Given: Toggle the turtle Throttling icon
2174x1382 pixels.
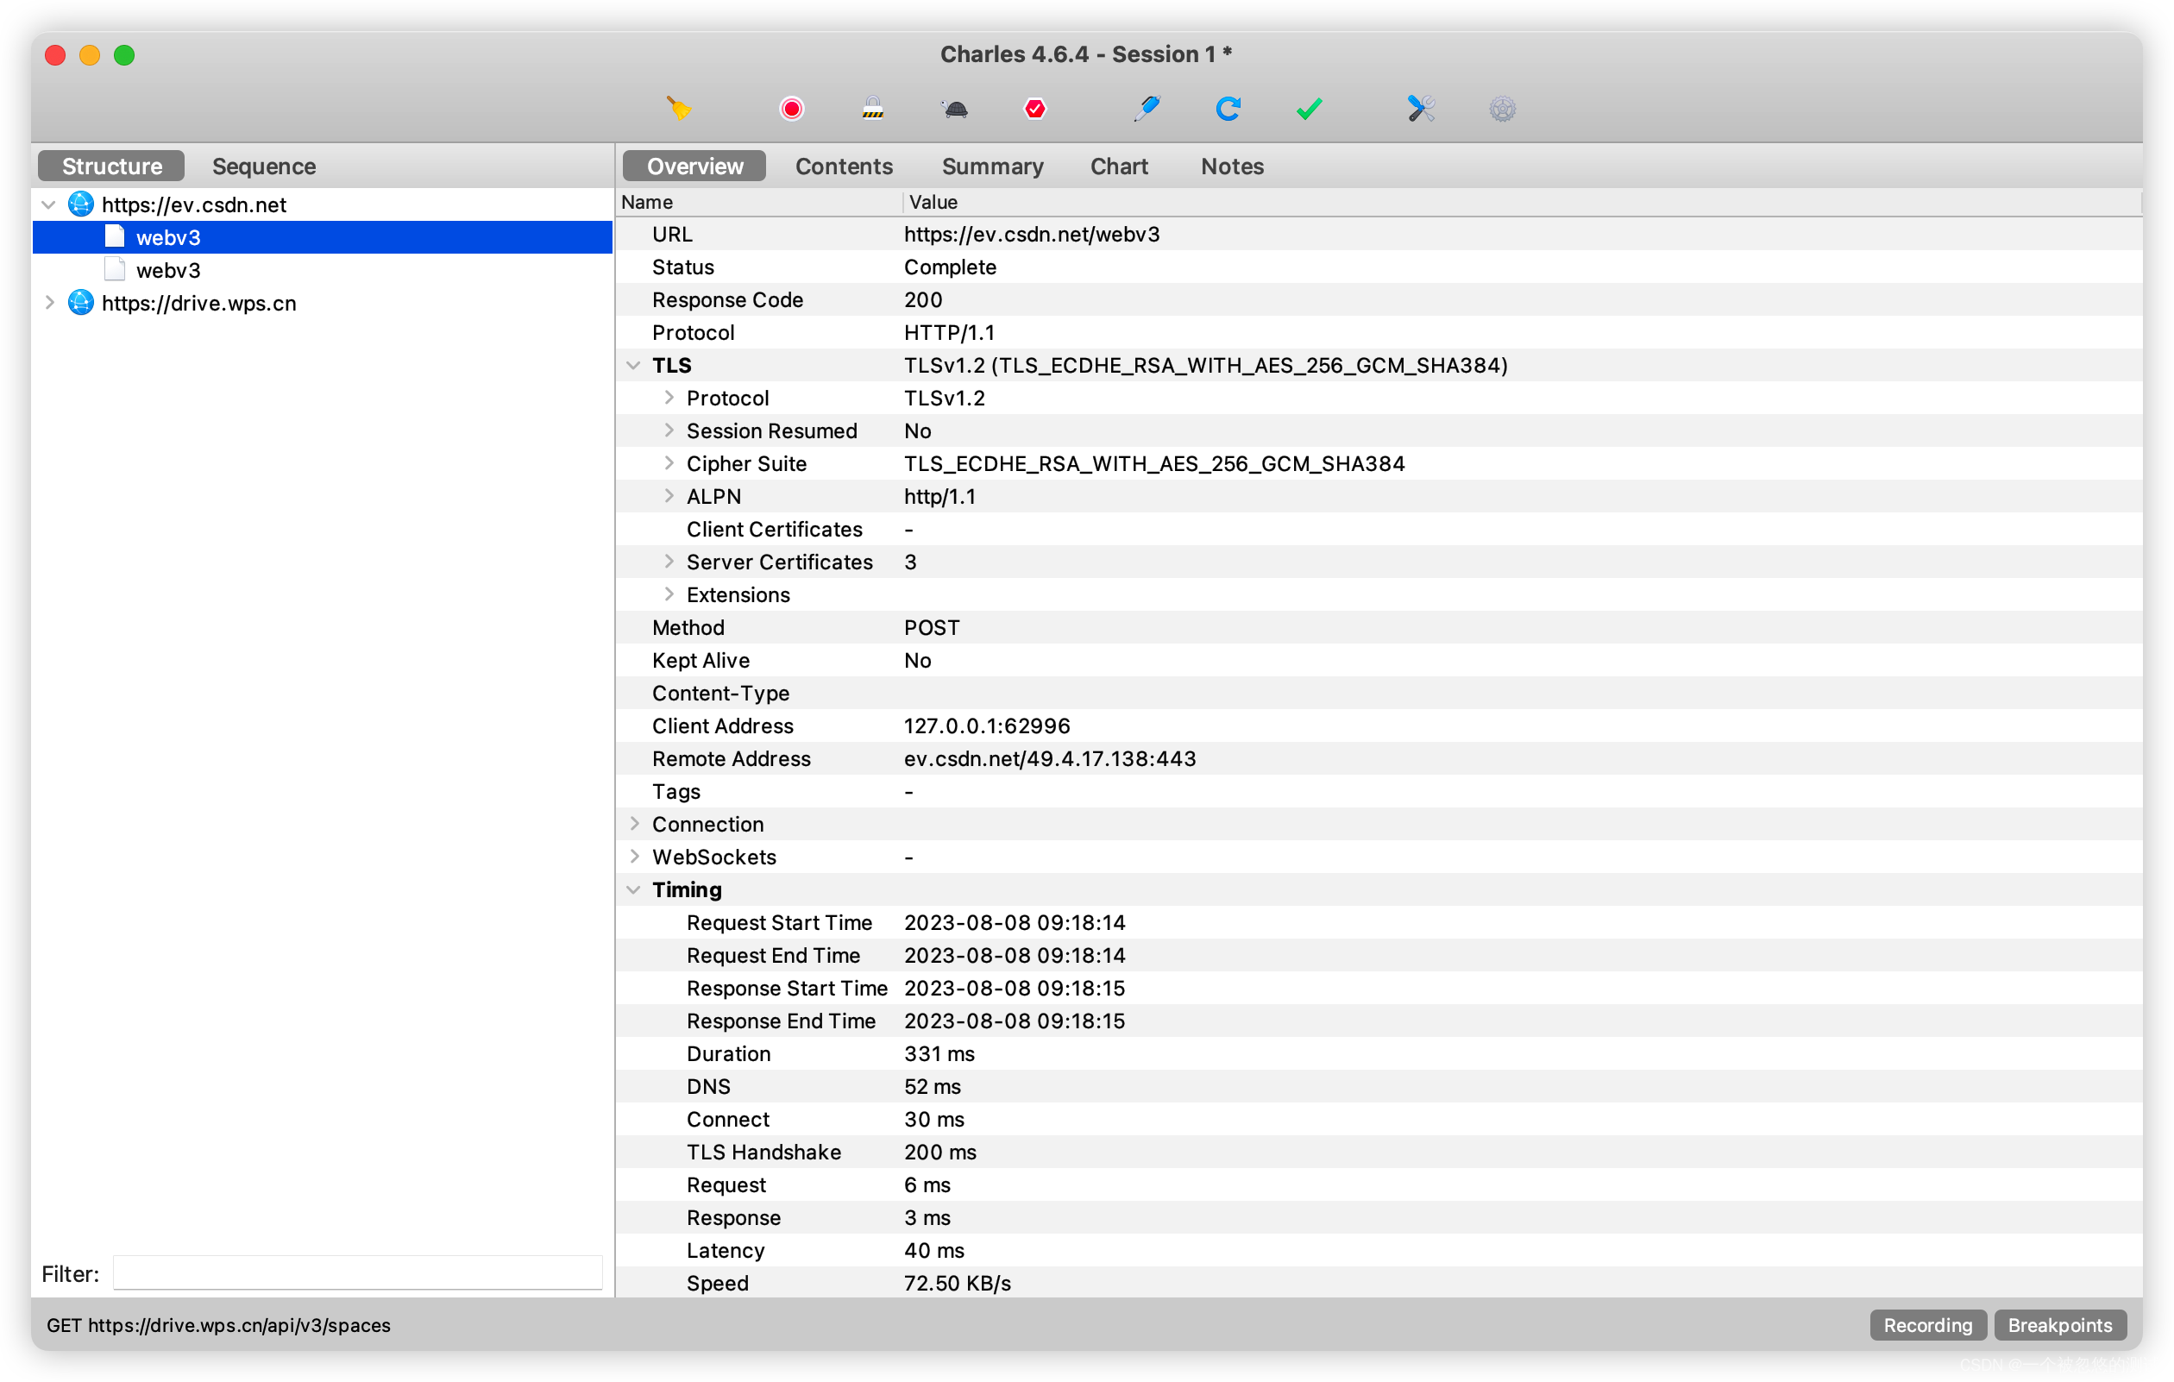Looking at the screenshot, I should pyautogui.click(x=954, y=109).
